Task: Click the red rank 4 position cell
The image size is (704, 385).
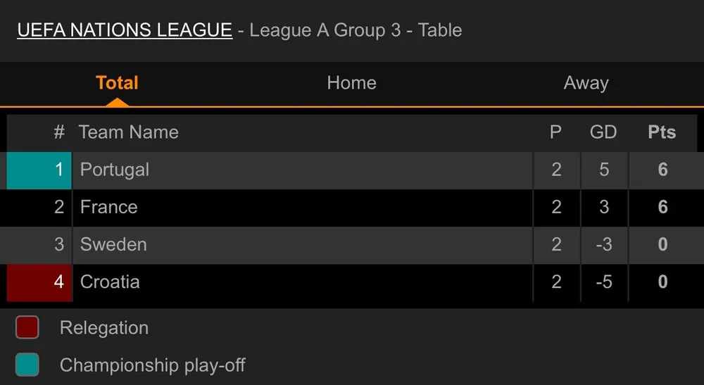Action: (x=39, y=282)
